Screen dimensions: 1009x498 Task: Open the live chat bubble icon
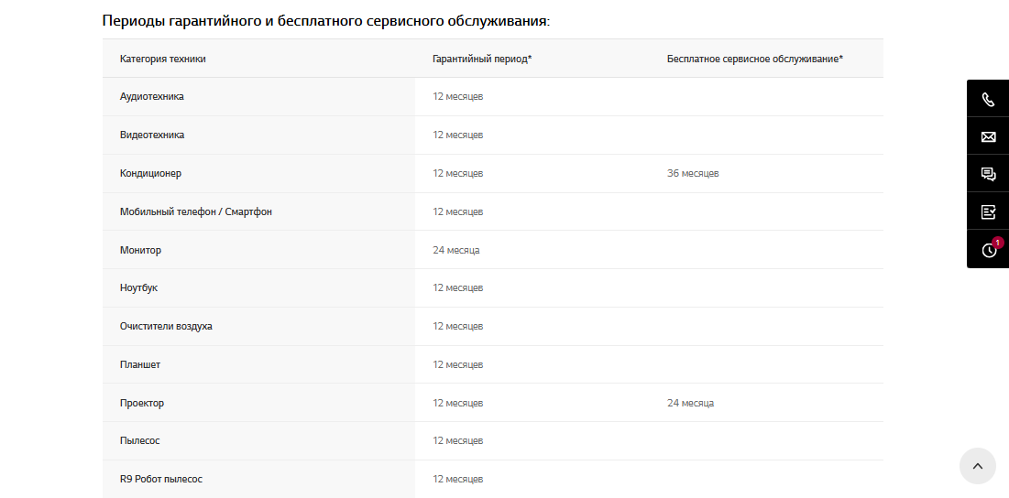[988, 174]
